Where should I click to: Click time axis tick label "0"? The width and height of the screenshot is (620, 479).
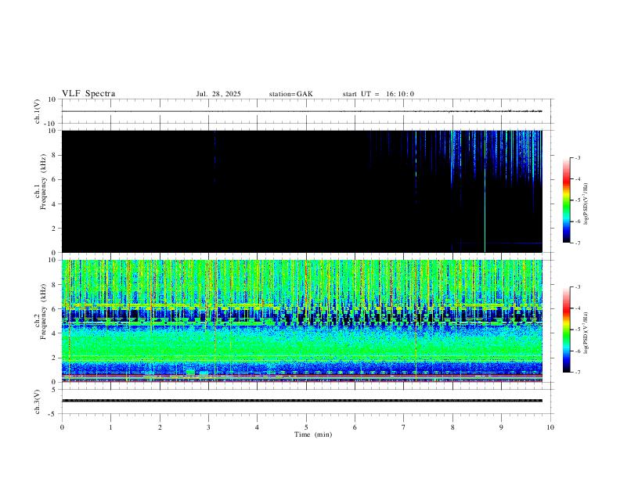point(62,427)
